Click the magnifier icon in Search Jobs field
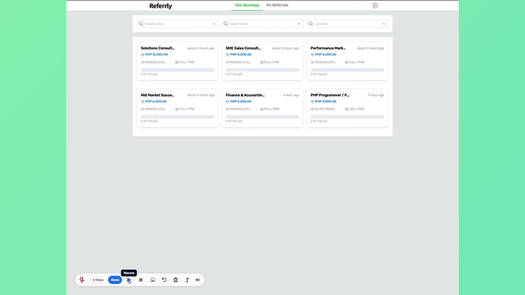The width and height of the screenshot is (525, 295). [141, 24]
